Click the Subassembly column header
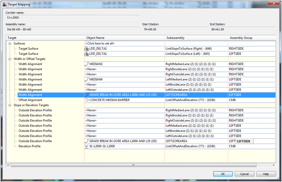 point(196,38)
